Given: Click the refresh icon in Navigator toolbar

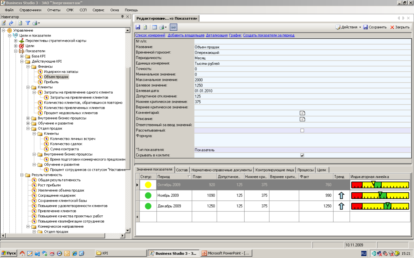Looking at the screenshot, I should click(20, 23).
